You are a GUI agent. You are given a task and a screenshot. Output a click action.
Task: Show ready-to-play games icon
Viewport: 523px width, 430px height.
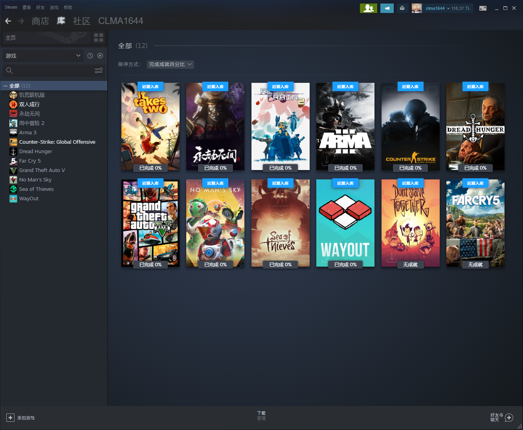(x=100, y=56)
